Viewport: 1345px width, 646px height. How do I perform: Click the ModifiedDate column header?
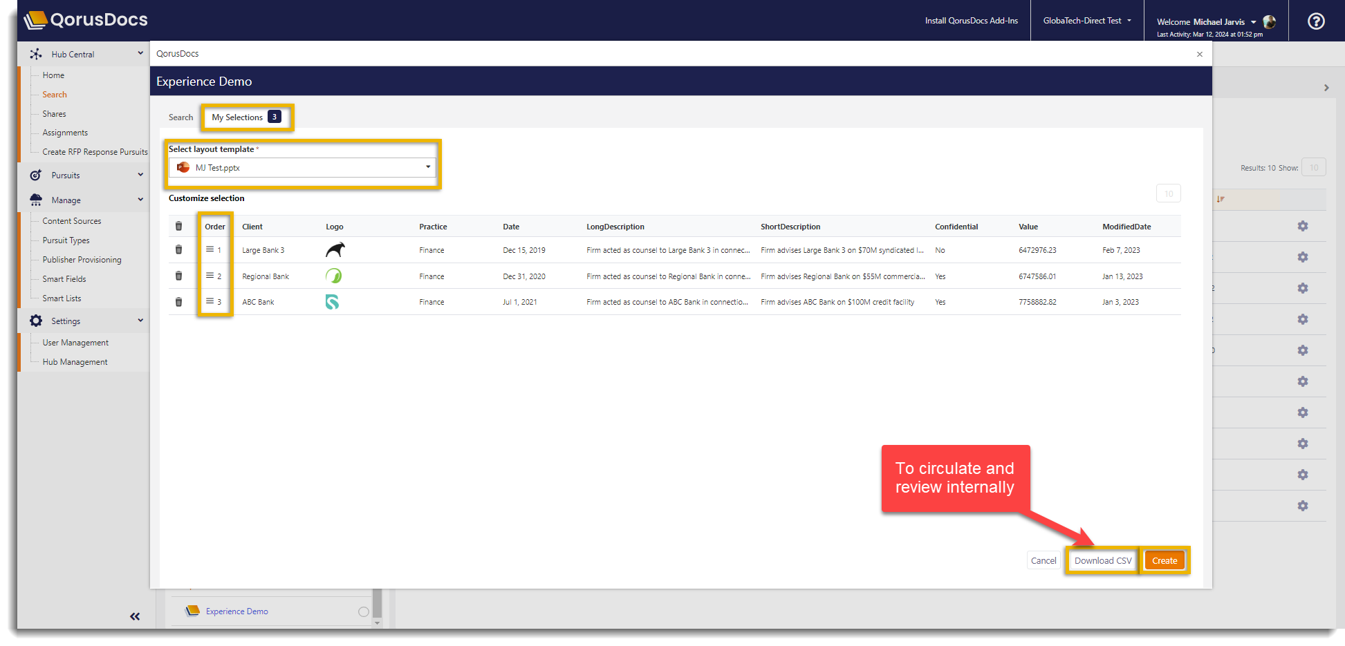[x=1126, y=227]
